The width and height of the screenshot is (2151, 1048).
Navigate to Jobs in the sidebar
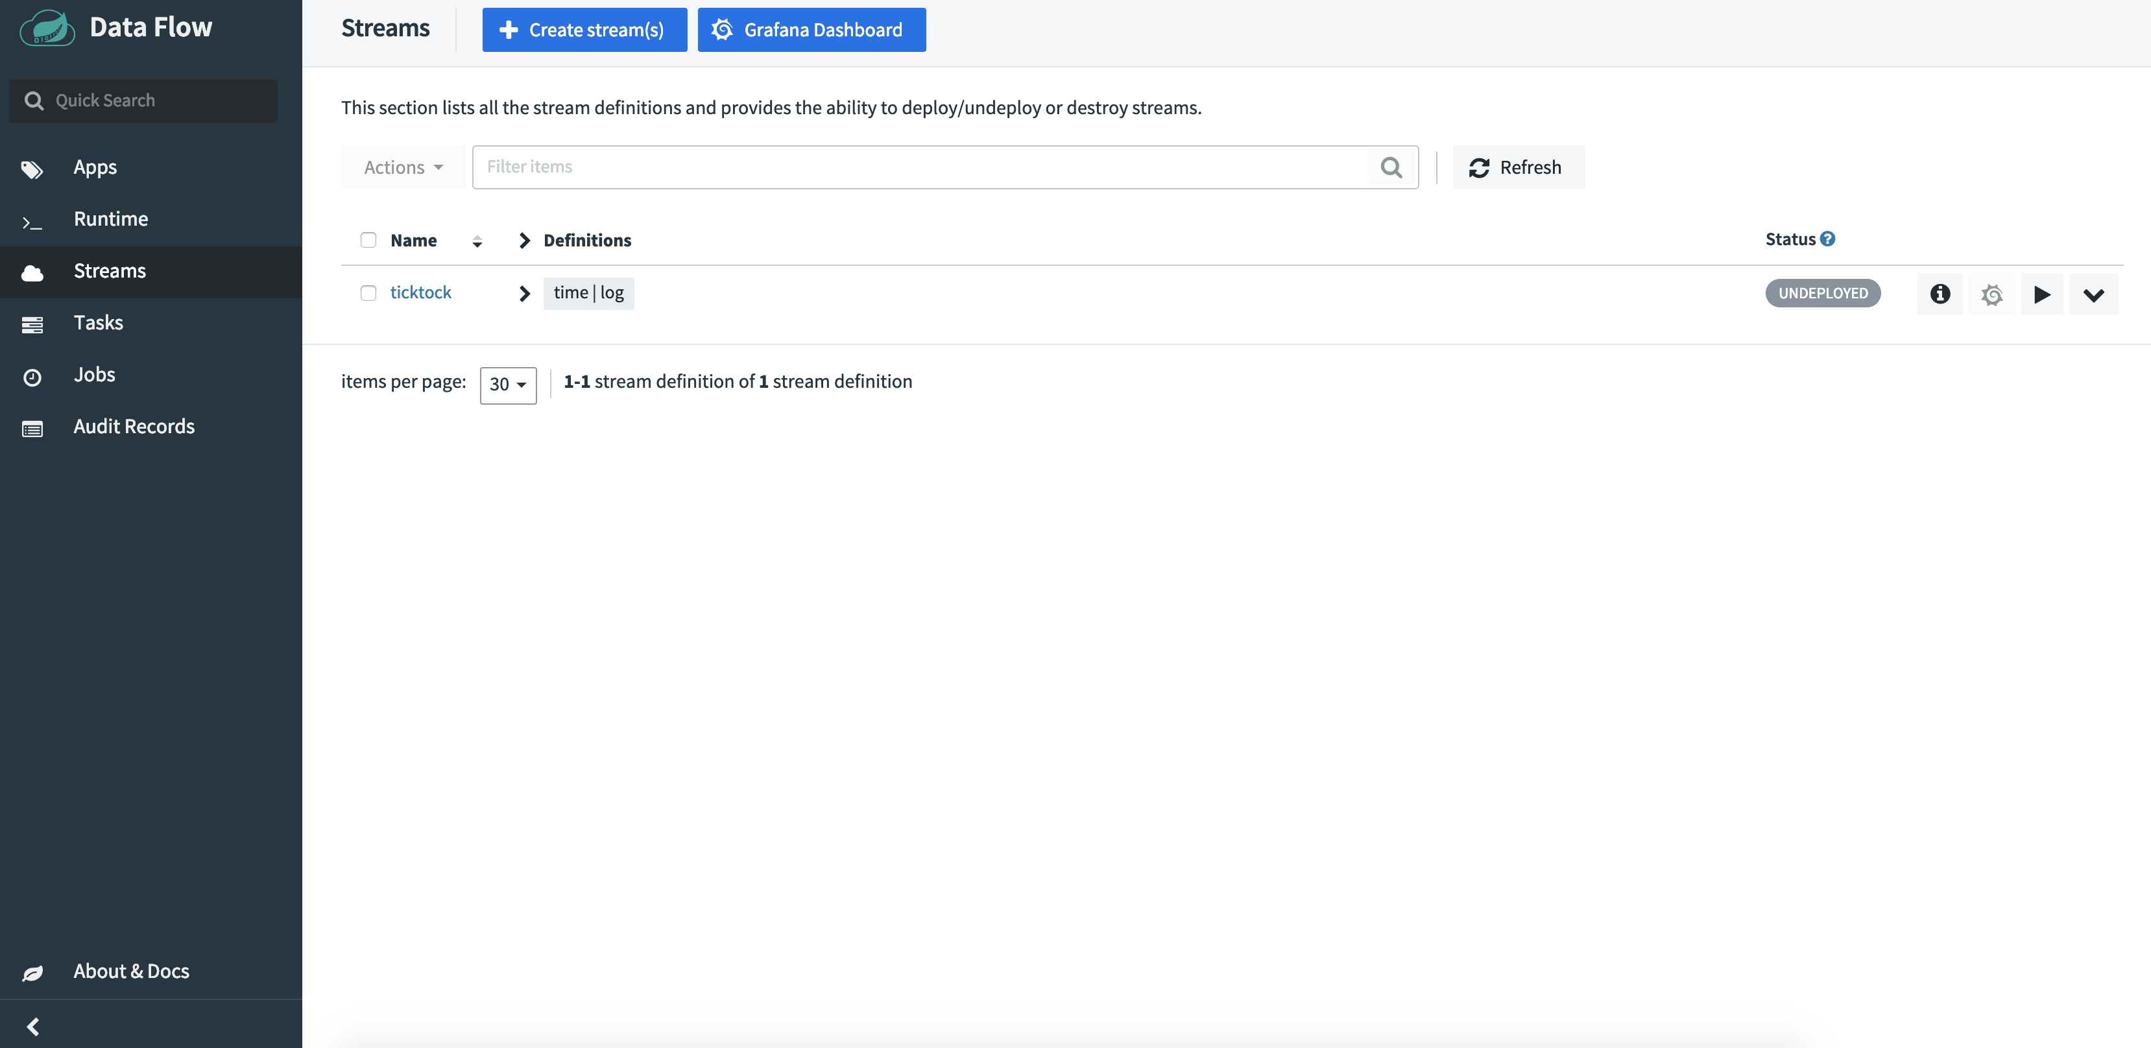pyautogui.click(x=151, y=375)
